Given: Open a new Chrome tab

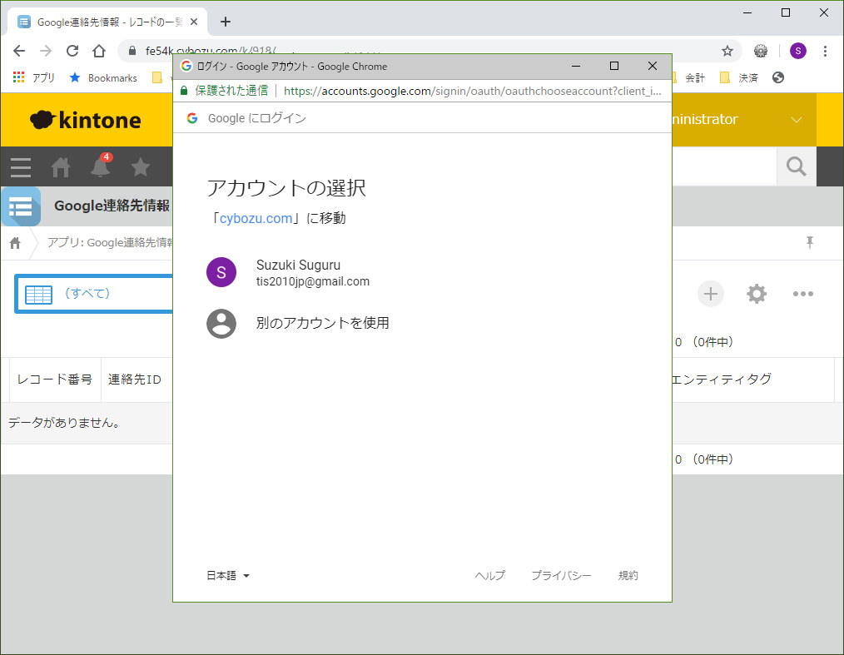Looking at the screenshot, I should pyautogui.click(x=226, y=22).
